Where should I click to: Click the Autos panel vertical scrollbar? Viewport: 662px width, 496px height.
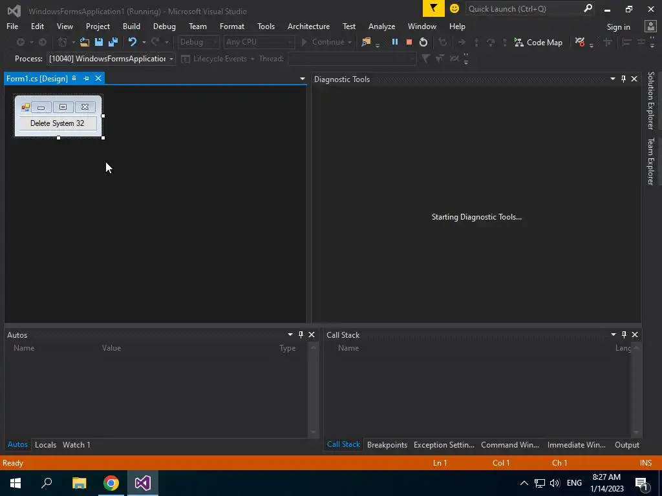pos(314,390)
